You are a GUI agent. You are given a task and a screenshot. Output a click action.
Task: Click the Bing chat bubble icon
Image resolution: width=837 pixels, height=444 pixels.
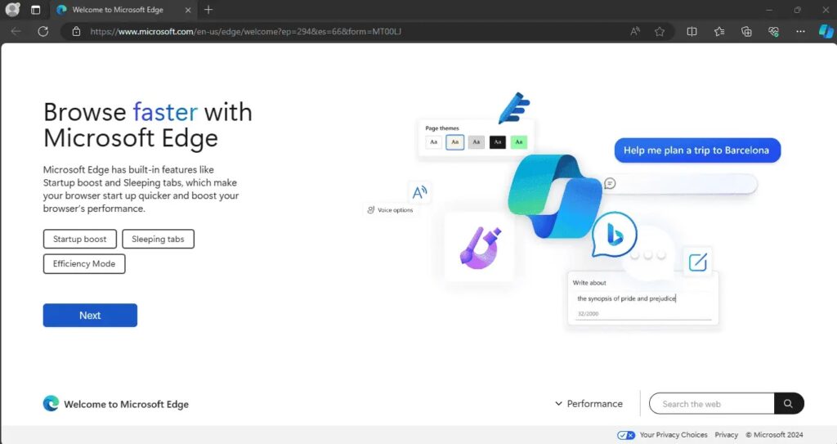coord(615,235)
